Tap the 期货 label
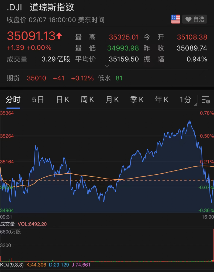Viewport: 214px width, 272px height. tap(13, 78)
